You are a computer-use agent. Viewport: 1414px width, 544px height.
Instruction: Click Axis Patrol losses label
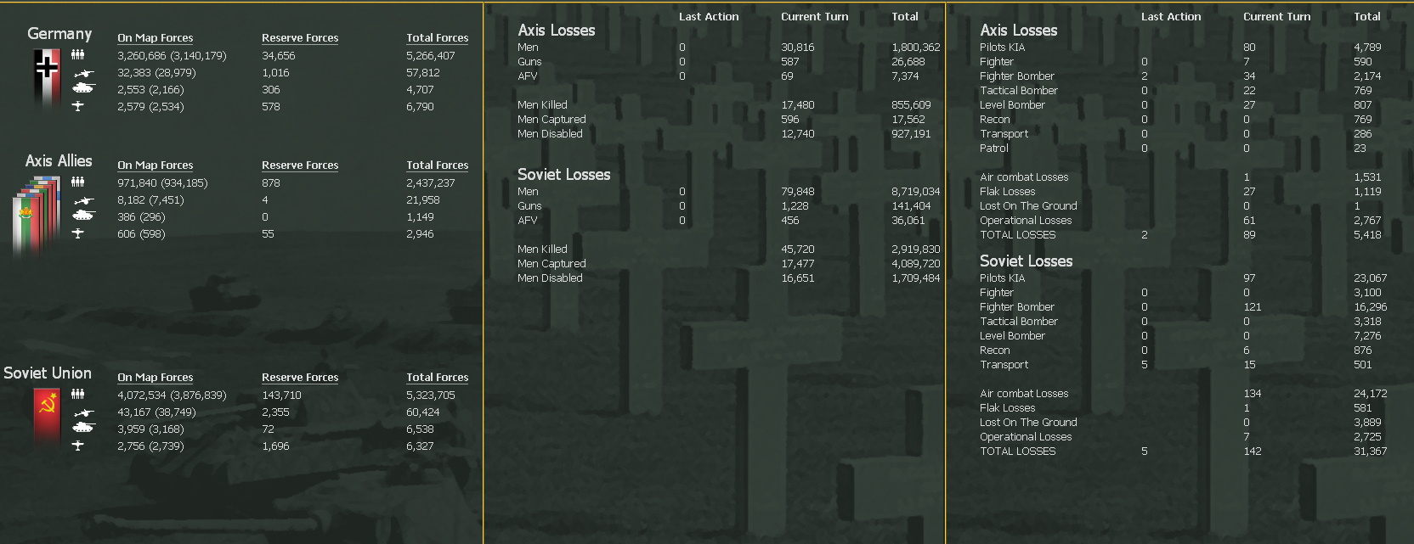[x=994, y=149]
